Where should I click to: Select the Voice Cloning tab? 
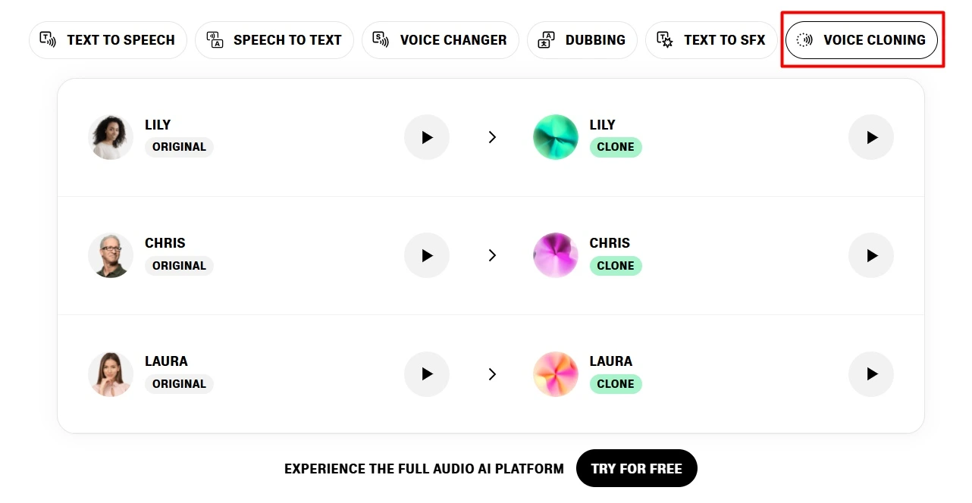pyautogui.click(x=861, y=40)
